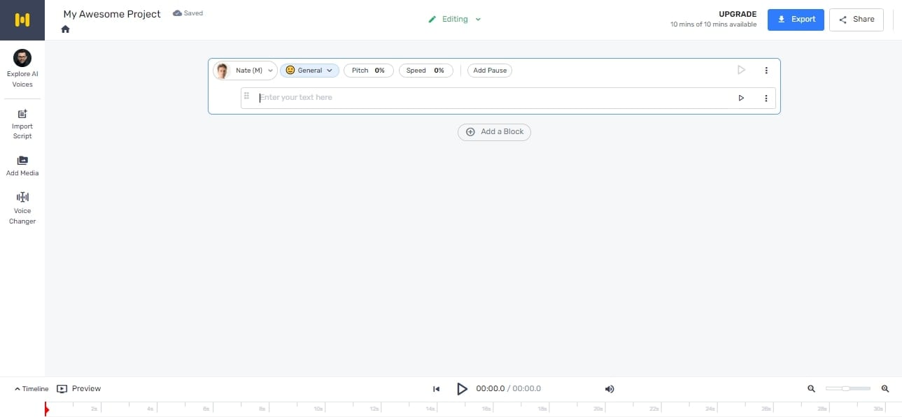Click the 20s mark on timeline ruler
902x417 pixels.
[x=598, y=409]
